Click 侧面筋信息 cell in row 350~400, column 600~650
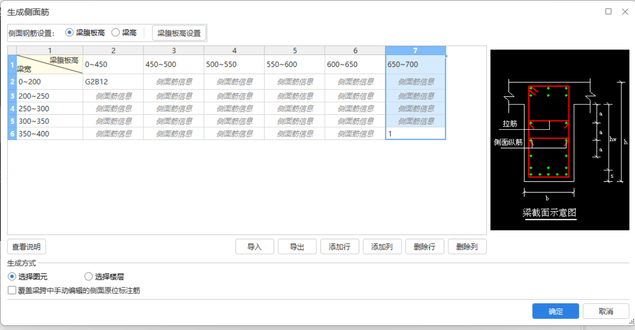Image resolution: width=635 pixels, height=330 pixels. (x=355, y=134)
